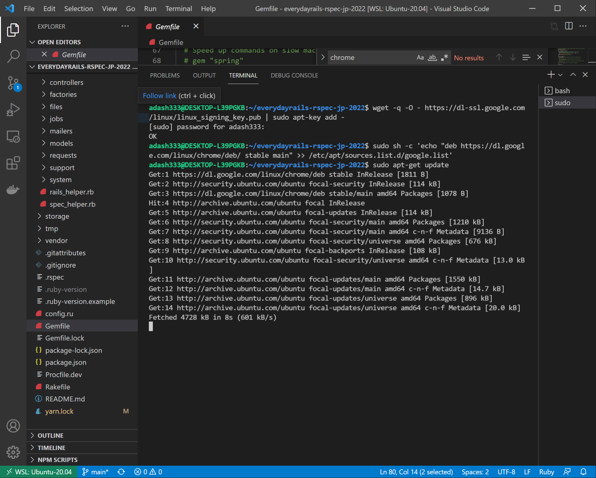Click the notifications bell in status bar
Viewport: 596px width, 478px height.
click(x=583, y=472)
